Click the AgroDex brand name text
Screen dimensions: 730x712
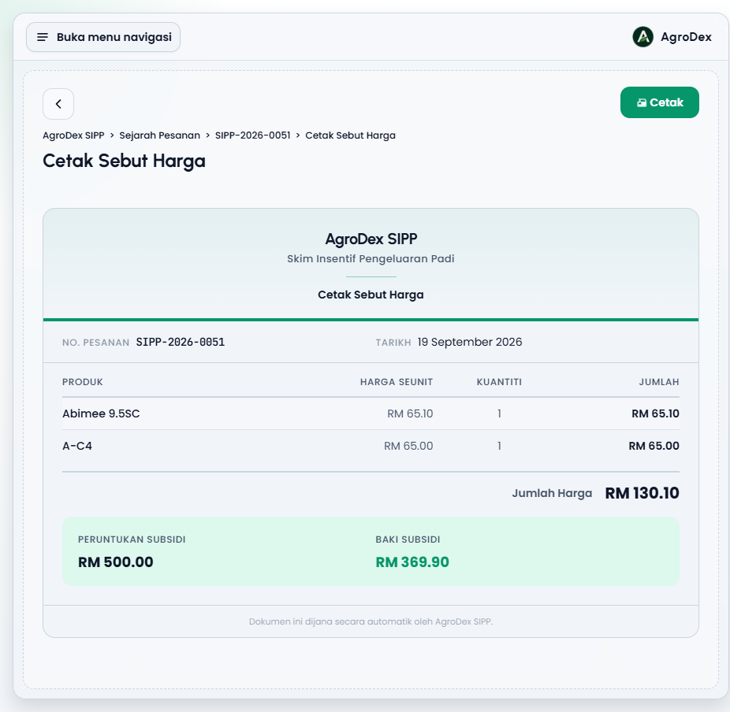686,37
